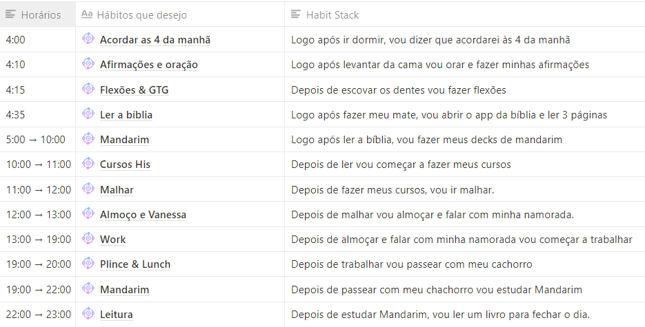This screenshot has height=327, width=645.
Task: Open the Horários column header menu
Action: pos(38,14)
